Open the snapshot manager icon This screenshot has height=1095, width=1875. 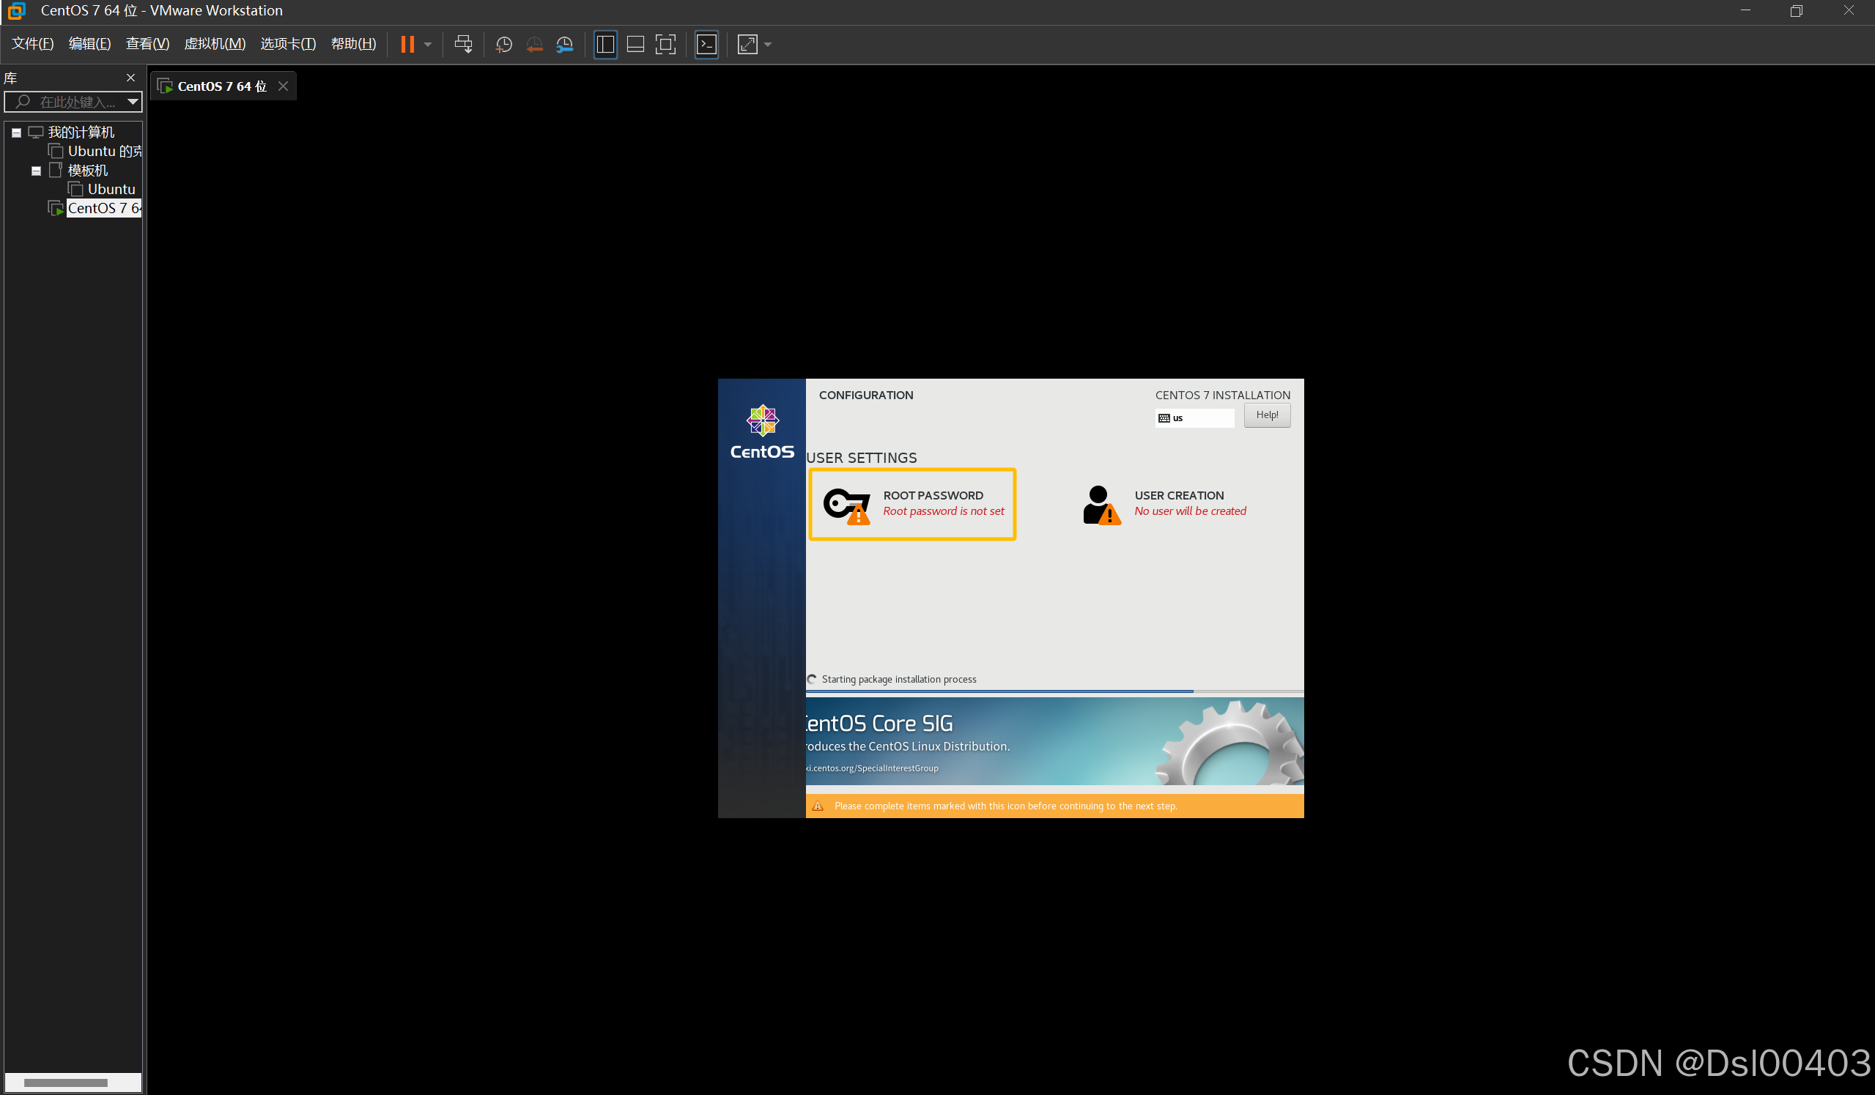tap(565, 45)
